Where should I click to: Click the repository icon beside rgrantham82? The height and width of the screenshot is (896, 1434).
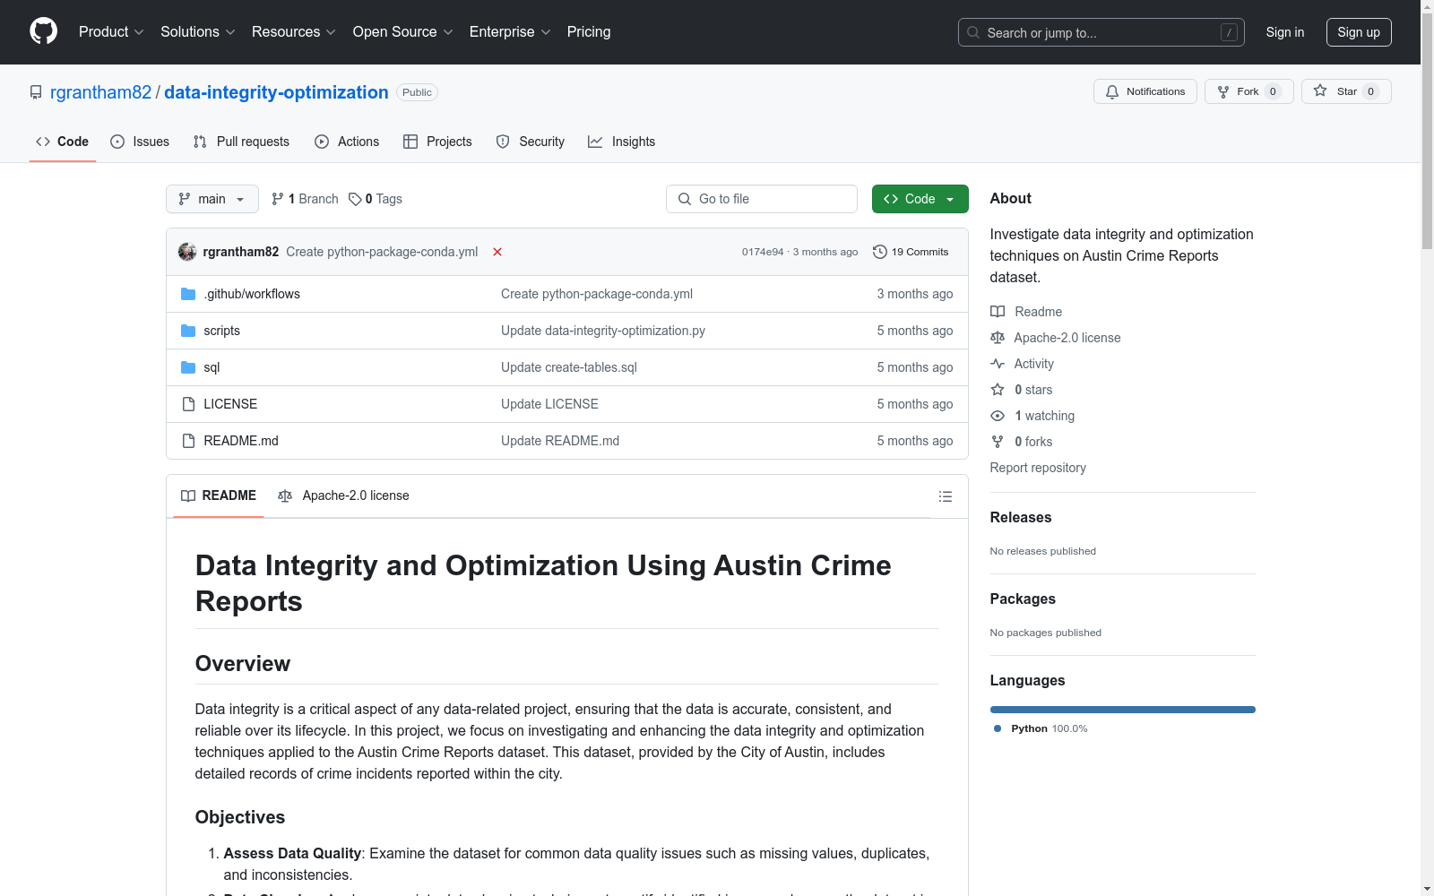pyautogui.click(x=36, y=92)
